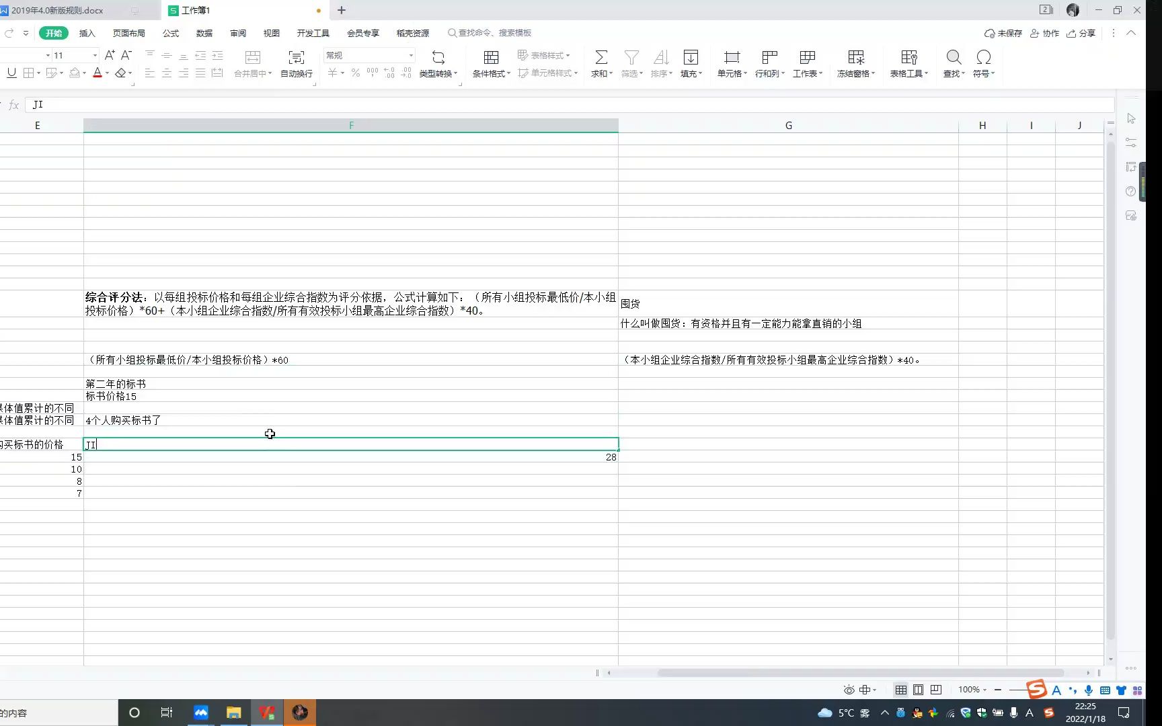Click the 筛选 filter funnel icon
The image size is (1162, 726).
pyautogui.click(x=631, y=58)
